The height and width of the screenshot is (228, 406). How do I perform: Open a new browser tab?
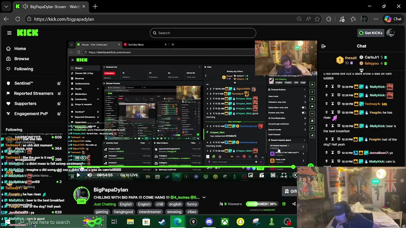(95, 6)
